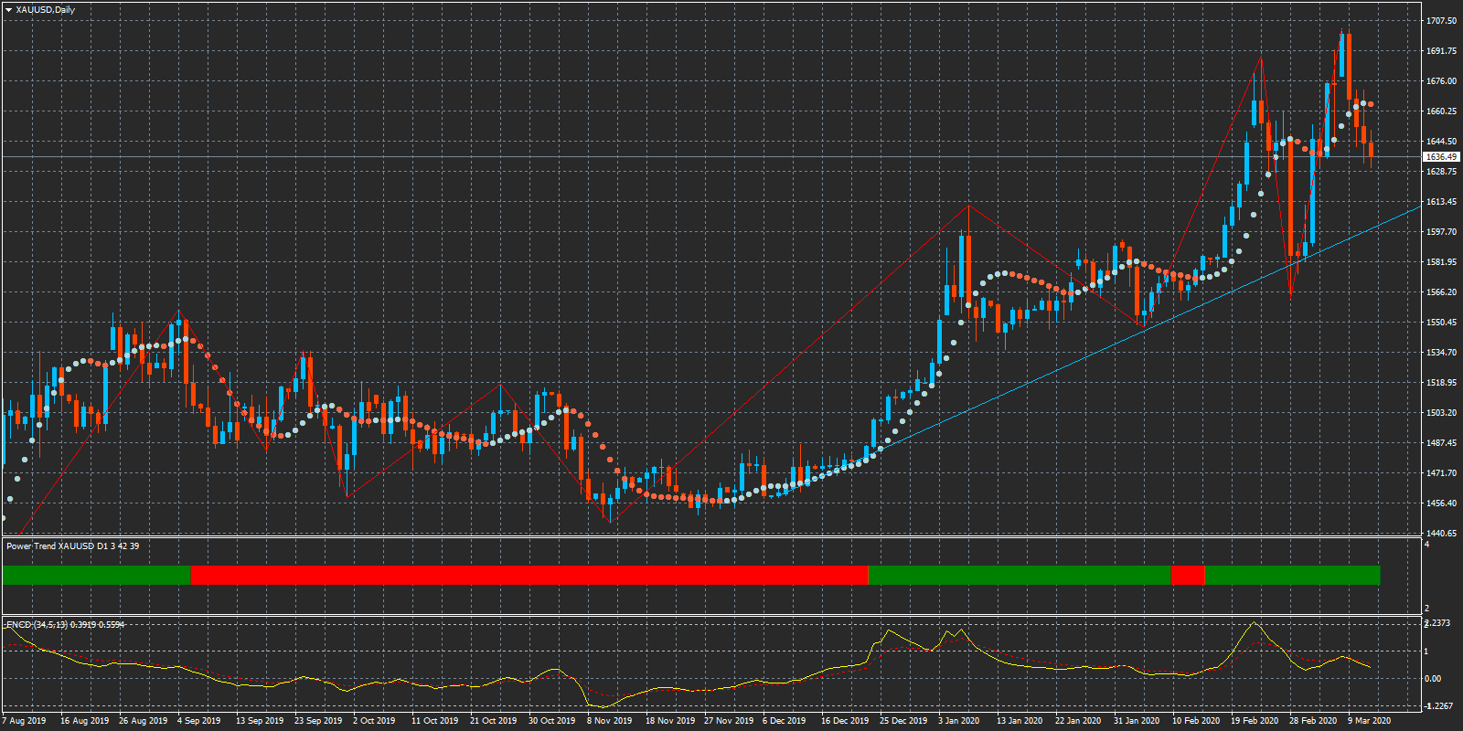Click the 2.2373 FNCD scale value

1438,623
